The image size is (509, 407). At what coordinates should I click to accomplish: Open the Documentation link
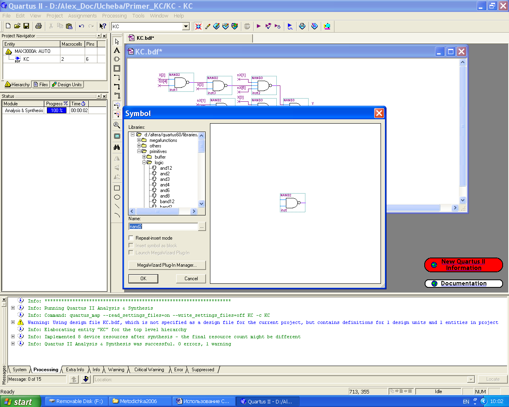coord(464,283)
